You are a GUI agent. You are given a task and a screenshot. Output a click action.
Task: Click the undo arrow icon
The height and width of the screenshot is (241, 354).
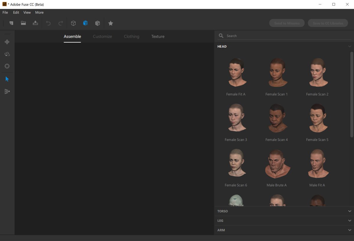[x=48, y=23]
